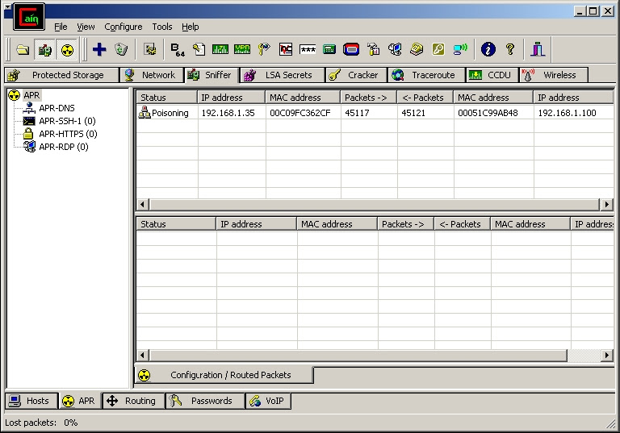Screen dimensions: 620x433
Task: Open the Configure menu
Action: pyautogui.click(x=124, y=27)
